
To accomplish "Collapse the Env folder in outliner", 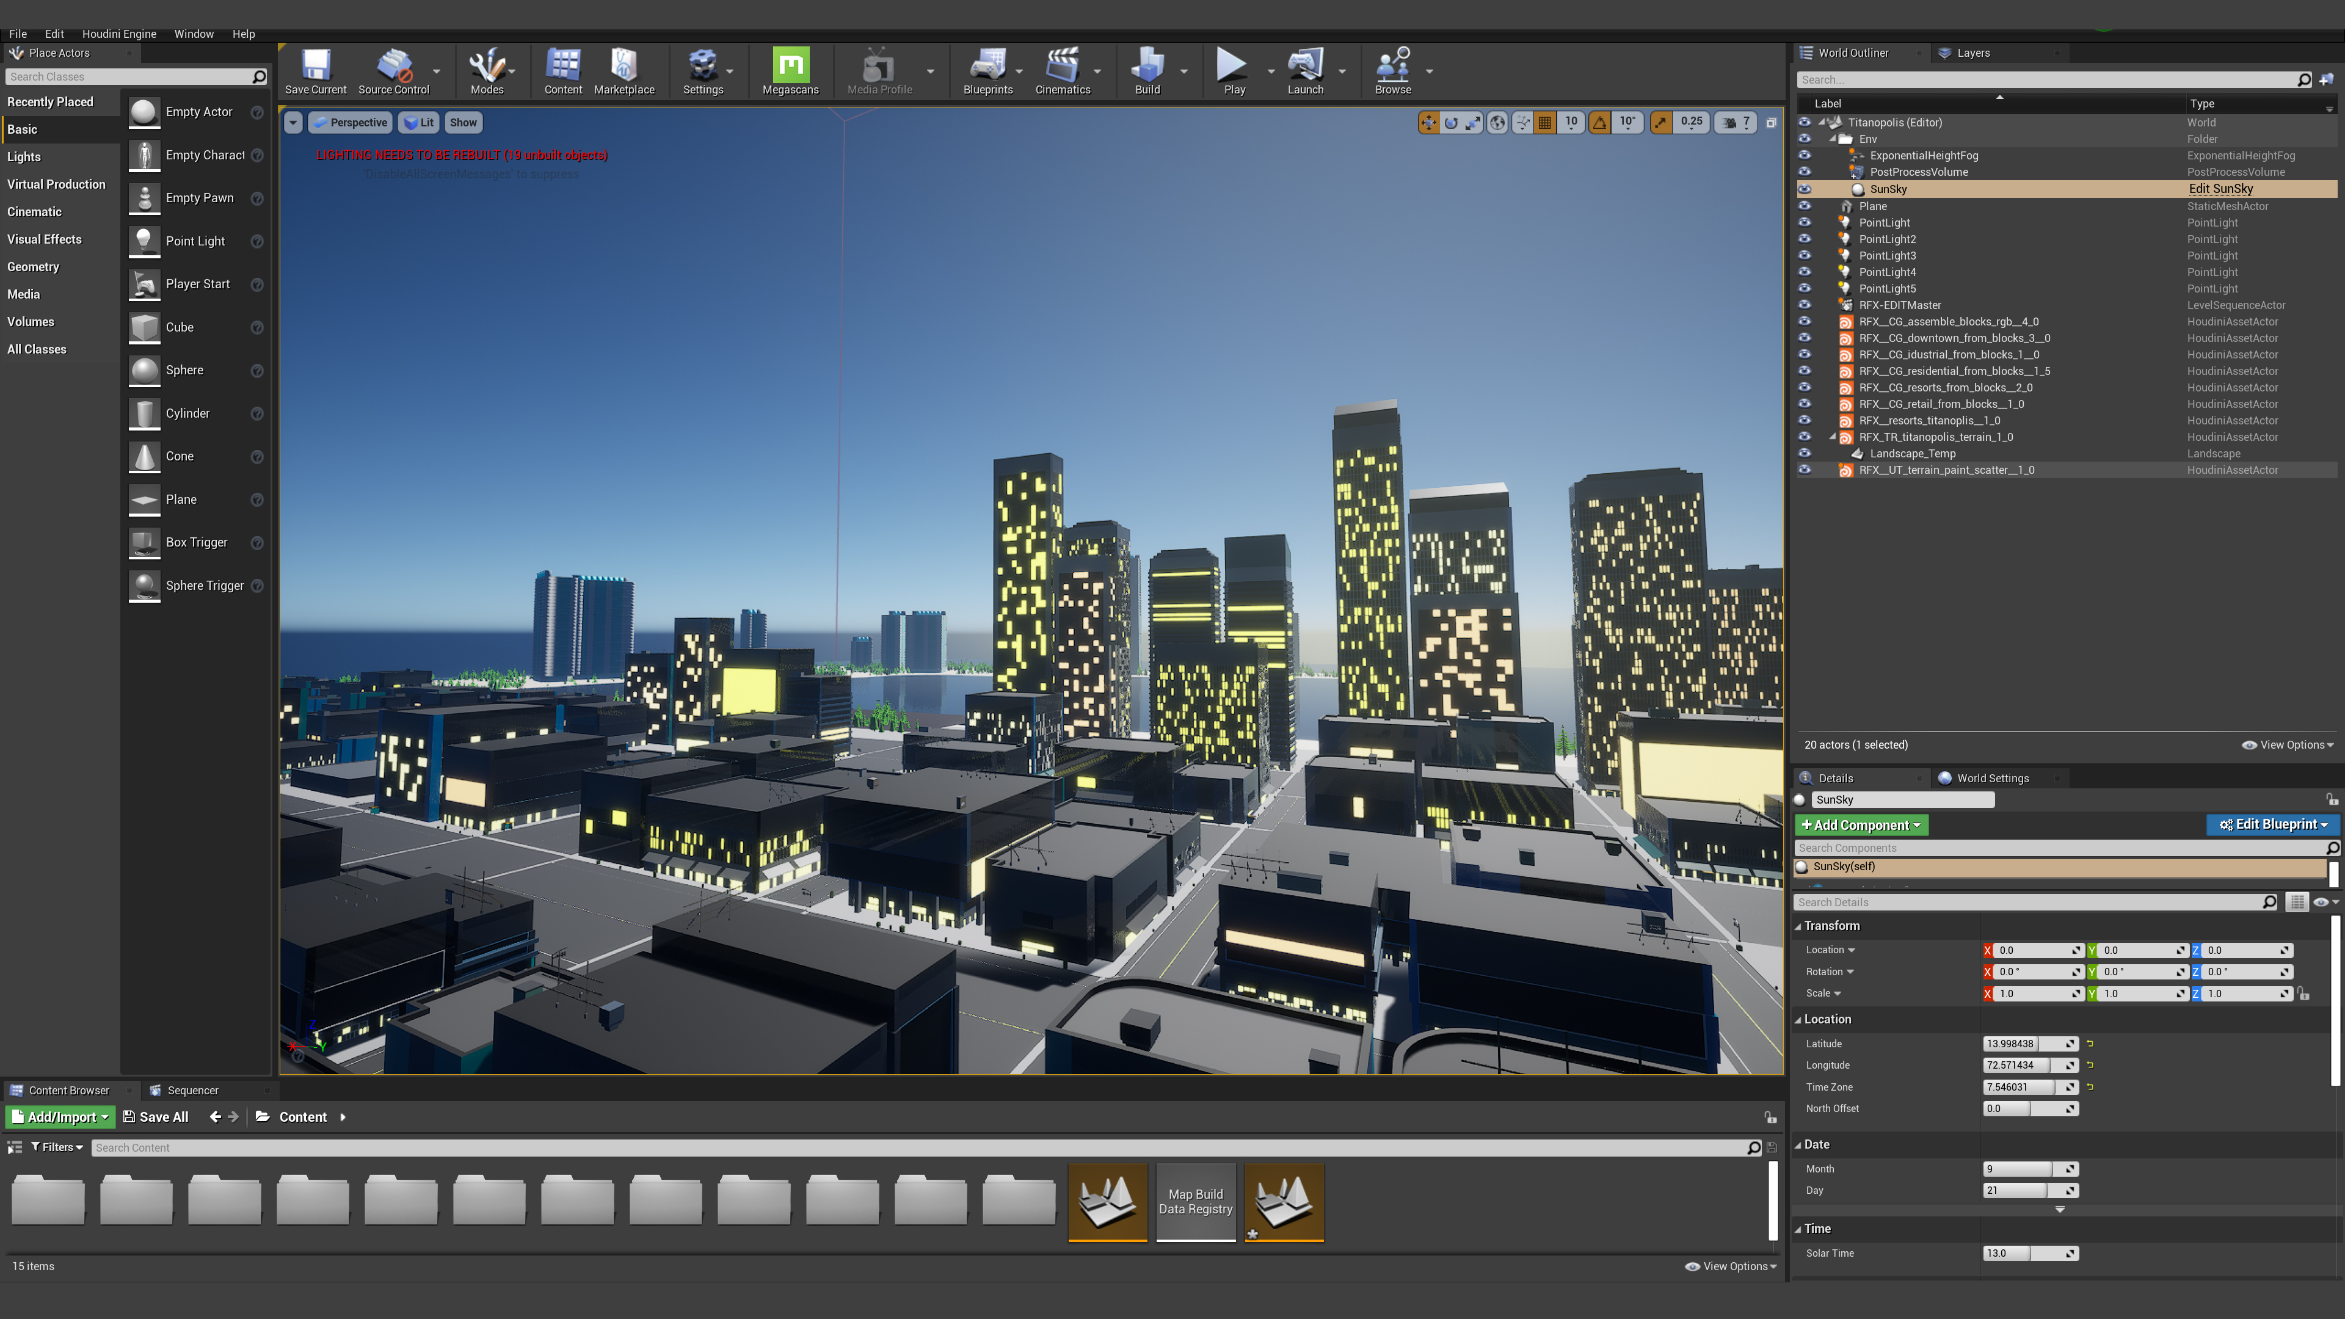I will pos(1833,139).
